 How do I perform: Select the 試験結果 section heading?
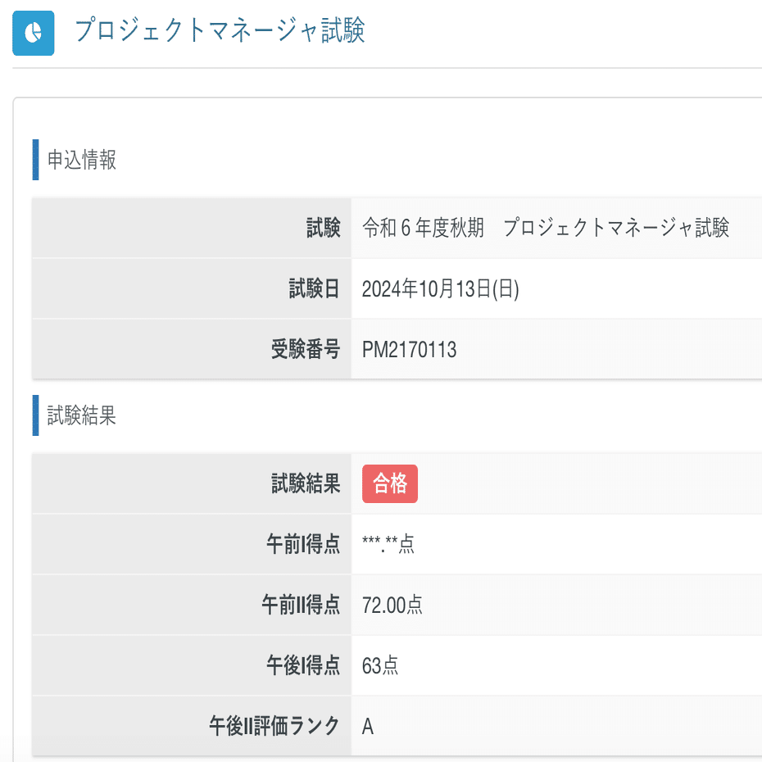[82, 415]
